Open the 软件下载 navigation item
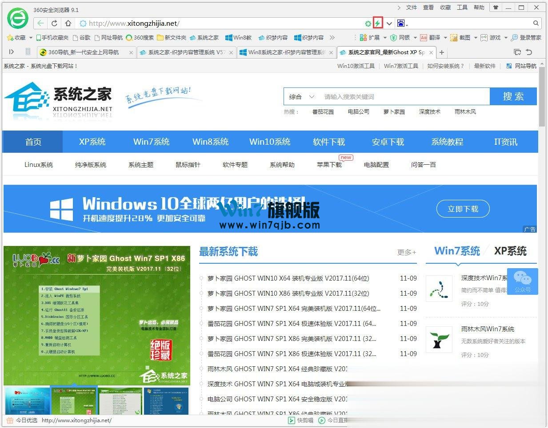 pyautogui.click(x=329, y=142)
